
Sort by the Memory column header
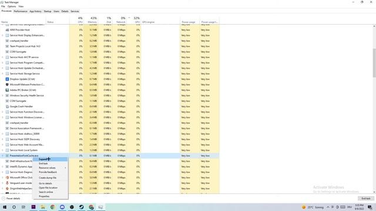[91, 20]
